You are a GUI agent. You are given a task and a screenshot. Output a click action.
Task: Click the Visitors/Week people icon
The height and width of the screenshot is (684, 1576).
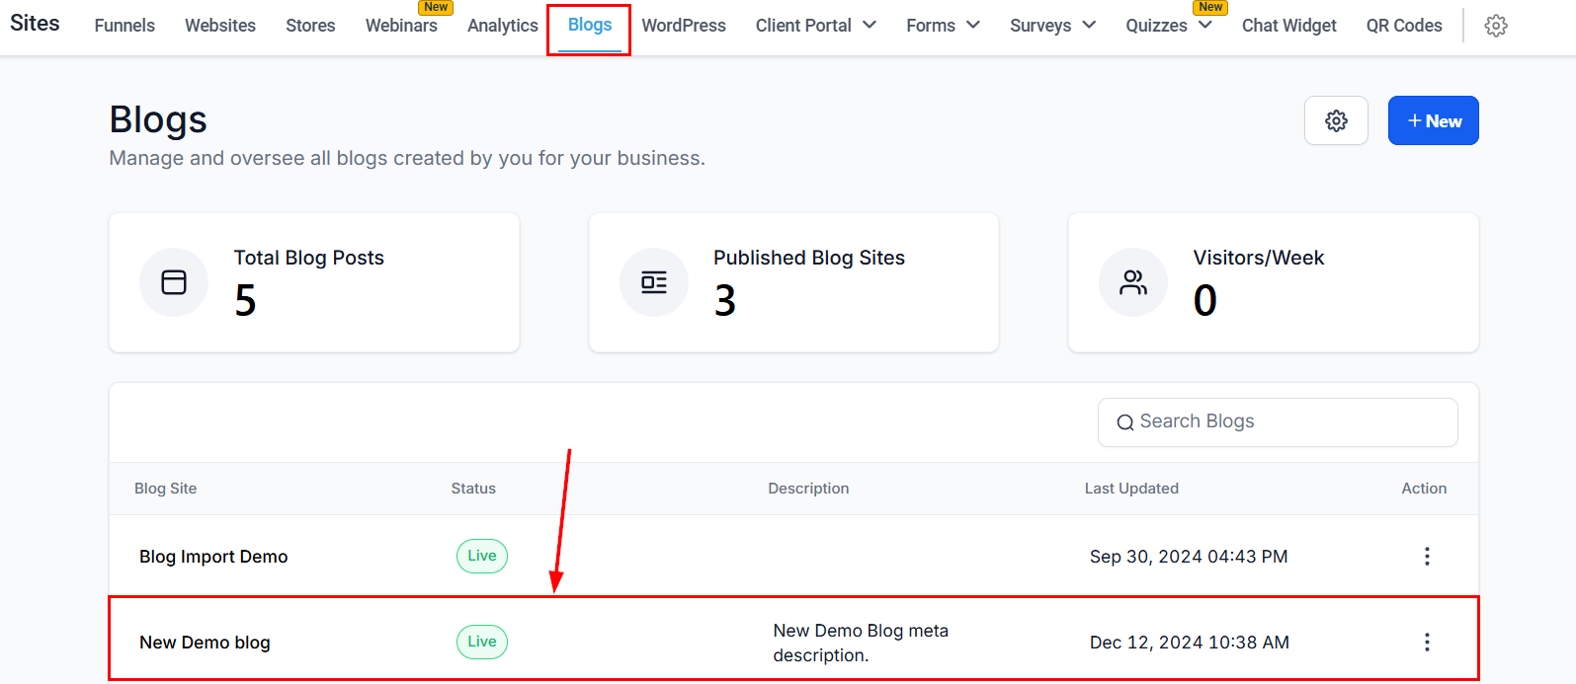(x=1133, y=282)
